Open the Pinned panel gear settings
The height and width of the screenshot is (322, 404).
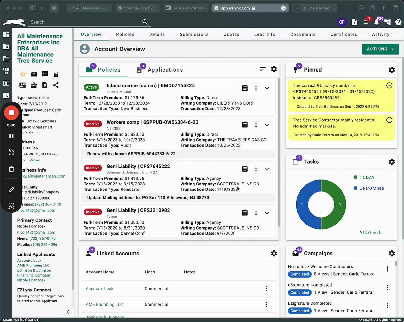point(392,70)
